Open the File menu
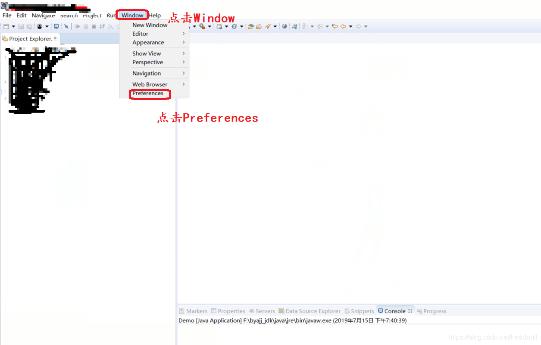541x345 pixels. [7, 16]
